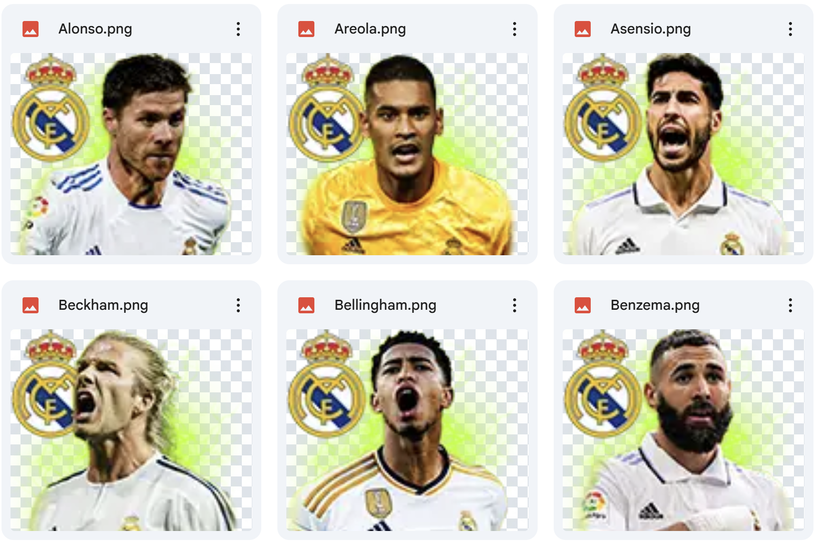Select the Bellingham.png preview thumbnail
The height and width of the screenshot is (542, 816).
point(407,430)
